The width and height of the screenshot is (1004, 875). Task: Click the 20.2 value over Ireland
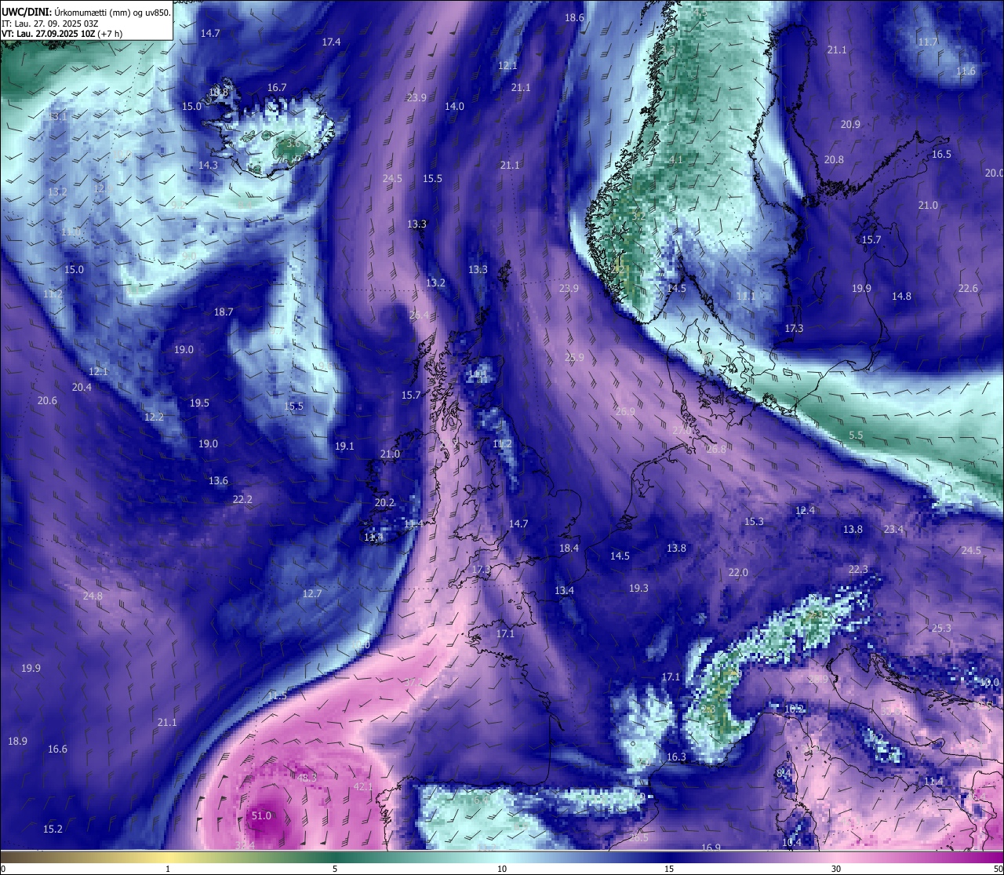[x=384, y=503]
